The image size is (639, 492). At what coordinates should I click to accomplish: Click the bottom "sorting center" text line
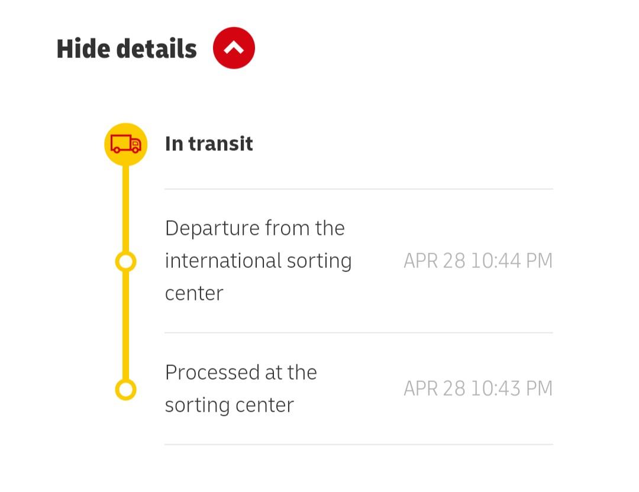pyautogui.click(x=229, y=405)
